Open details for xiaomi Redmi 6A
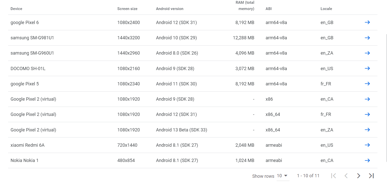The image size is (387, 183). coord(367,145)
